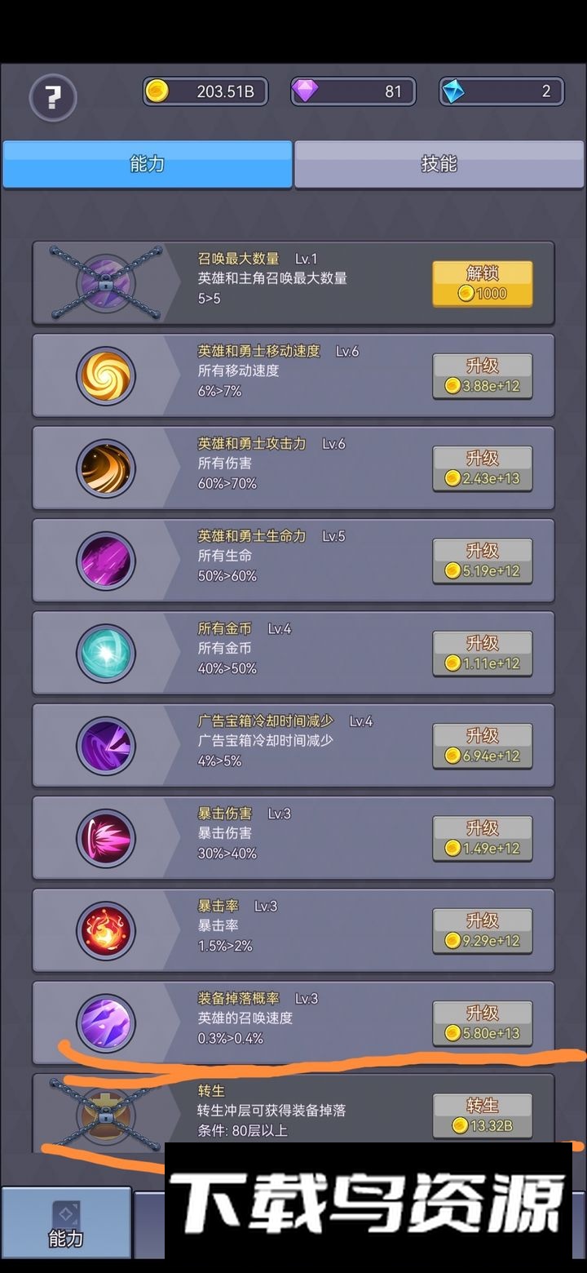This screenshot has height=1273, width=587.
Task: Select the 能力 tab at top
Action: (x=148, y=164)
